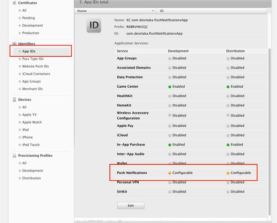Select iCloud Containers in the sidebar
The width and height of the screenshot is (277, 223).
click(x=36, y=74)
